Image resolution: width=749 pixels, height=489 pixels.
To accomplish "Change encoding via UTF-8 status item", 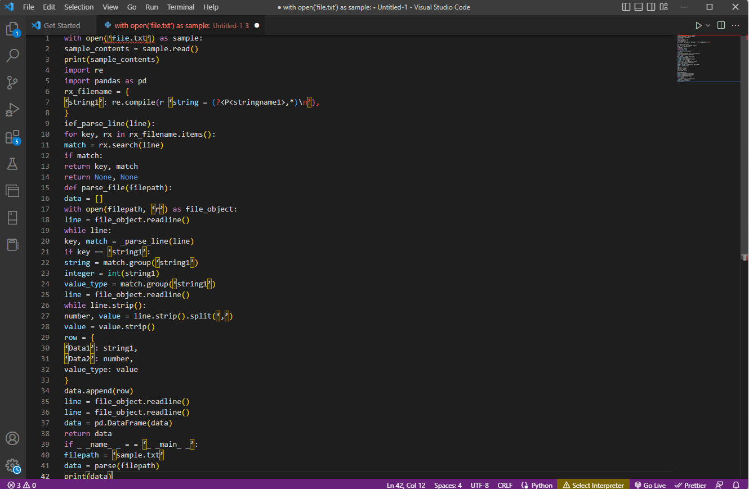I will [x=479, y=485].
